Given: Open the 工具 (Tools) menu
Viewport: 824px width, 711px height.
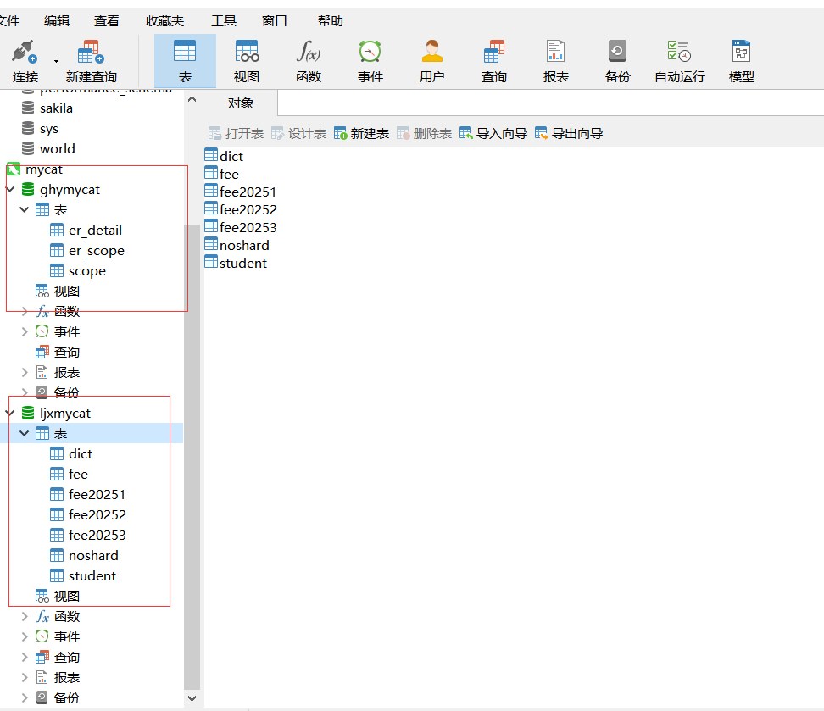Looking at the screenshot, I should 224,20.
